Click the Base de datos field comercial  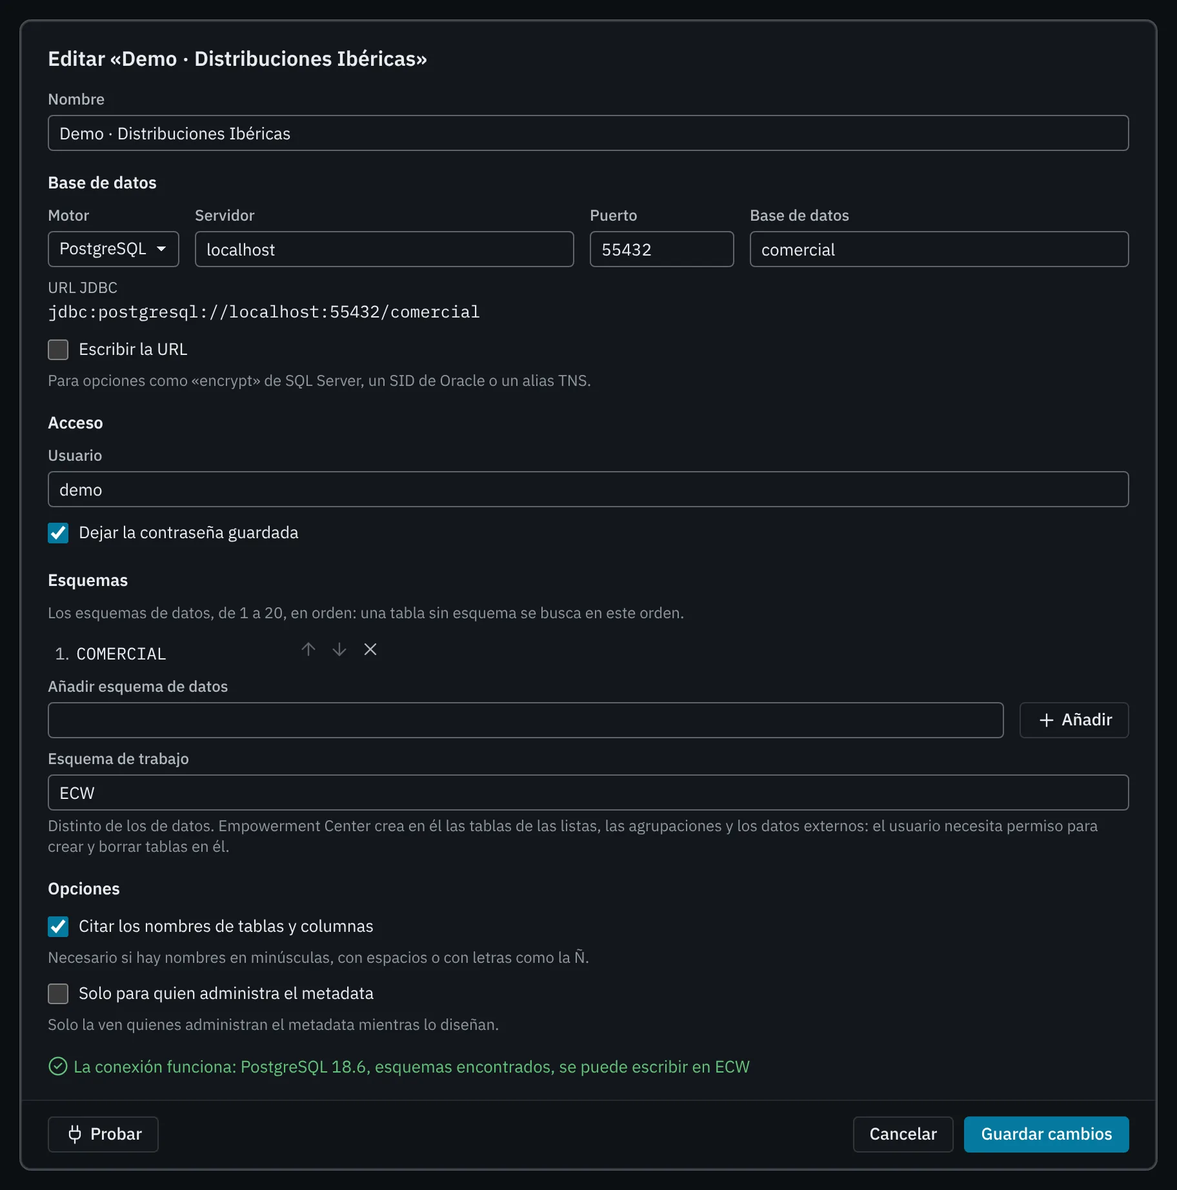940,249
